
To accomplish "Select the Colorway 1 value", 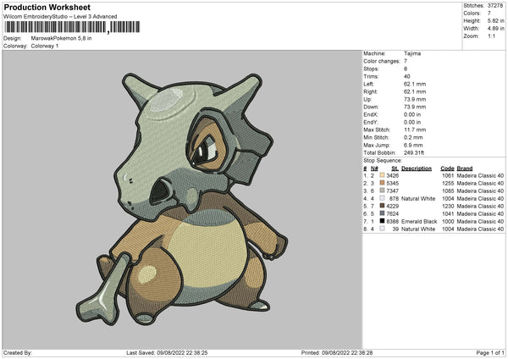I will coord(45,46).
